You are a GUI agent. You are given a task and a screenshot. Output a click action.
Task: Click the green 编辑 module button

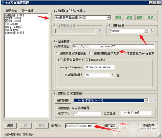[118, 17]
